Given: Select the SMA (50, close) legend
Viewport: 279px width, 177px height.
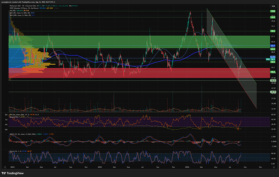Looking at the screenshot, I should [20, 13].
